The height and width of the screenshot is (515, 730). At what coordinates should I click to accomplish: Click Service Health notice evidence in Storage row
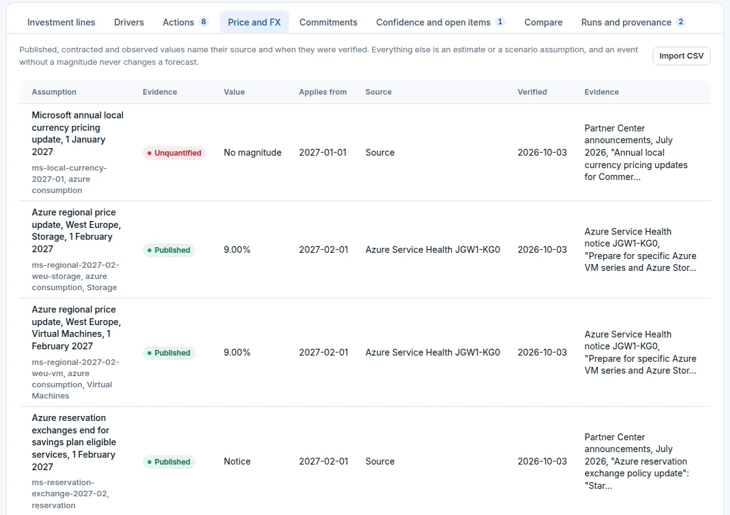tap(640, 250)
